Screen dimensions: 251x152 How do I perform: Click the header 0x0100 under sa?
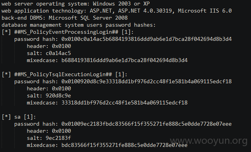tap(49, 131)
